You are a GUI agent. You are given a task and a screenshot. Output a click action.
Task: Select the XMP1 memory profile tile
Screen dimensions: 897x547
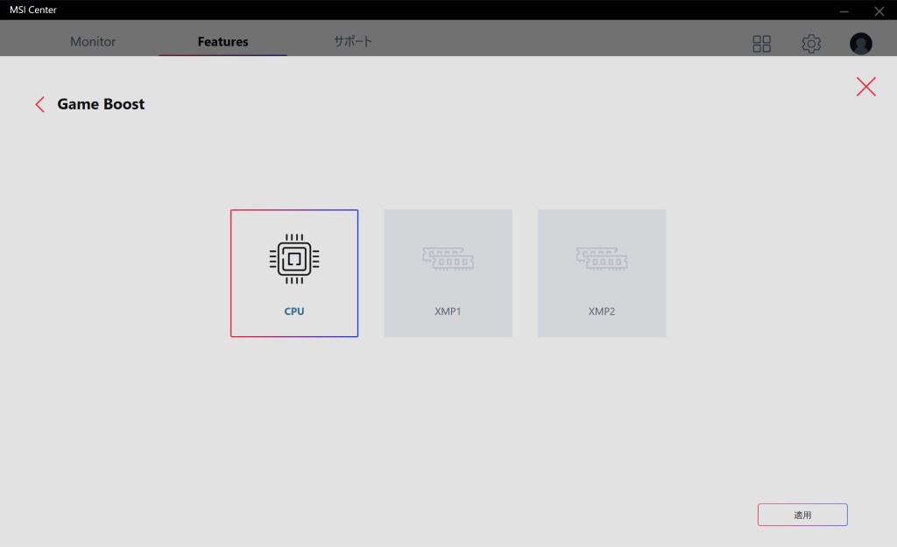click(x=448, y=273)
